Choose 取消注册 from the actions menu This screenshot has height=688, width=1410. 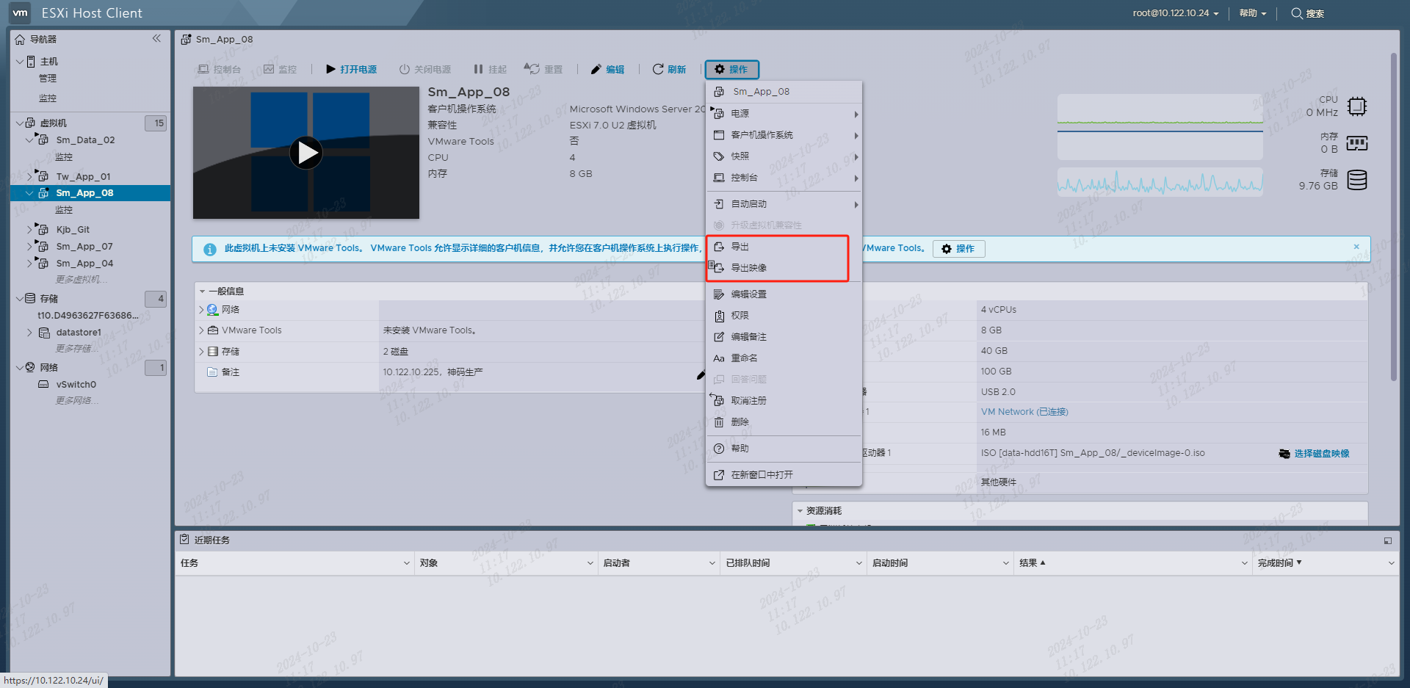[x=784, y=401]
